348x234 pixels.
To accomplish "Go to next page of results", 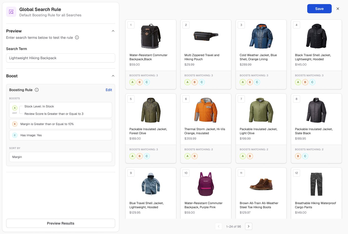I will (249, 226).
